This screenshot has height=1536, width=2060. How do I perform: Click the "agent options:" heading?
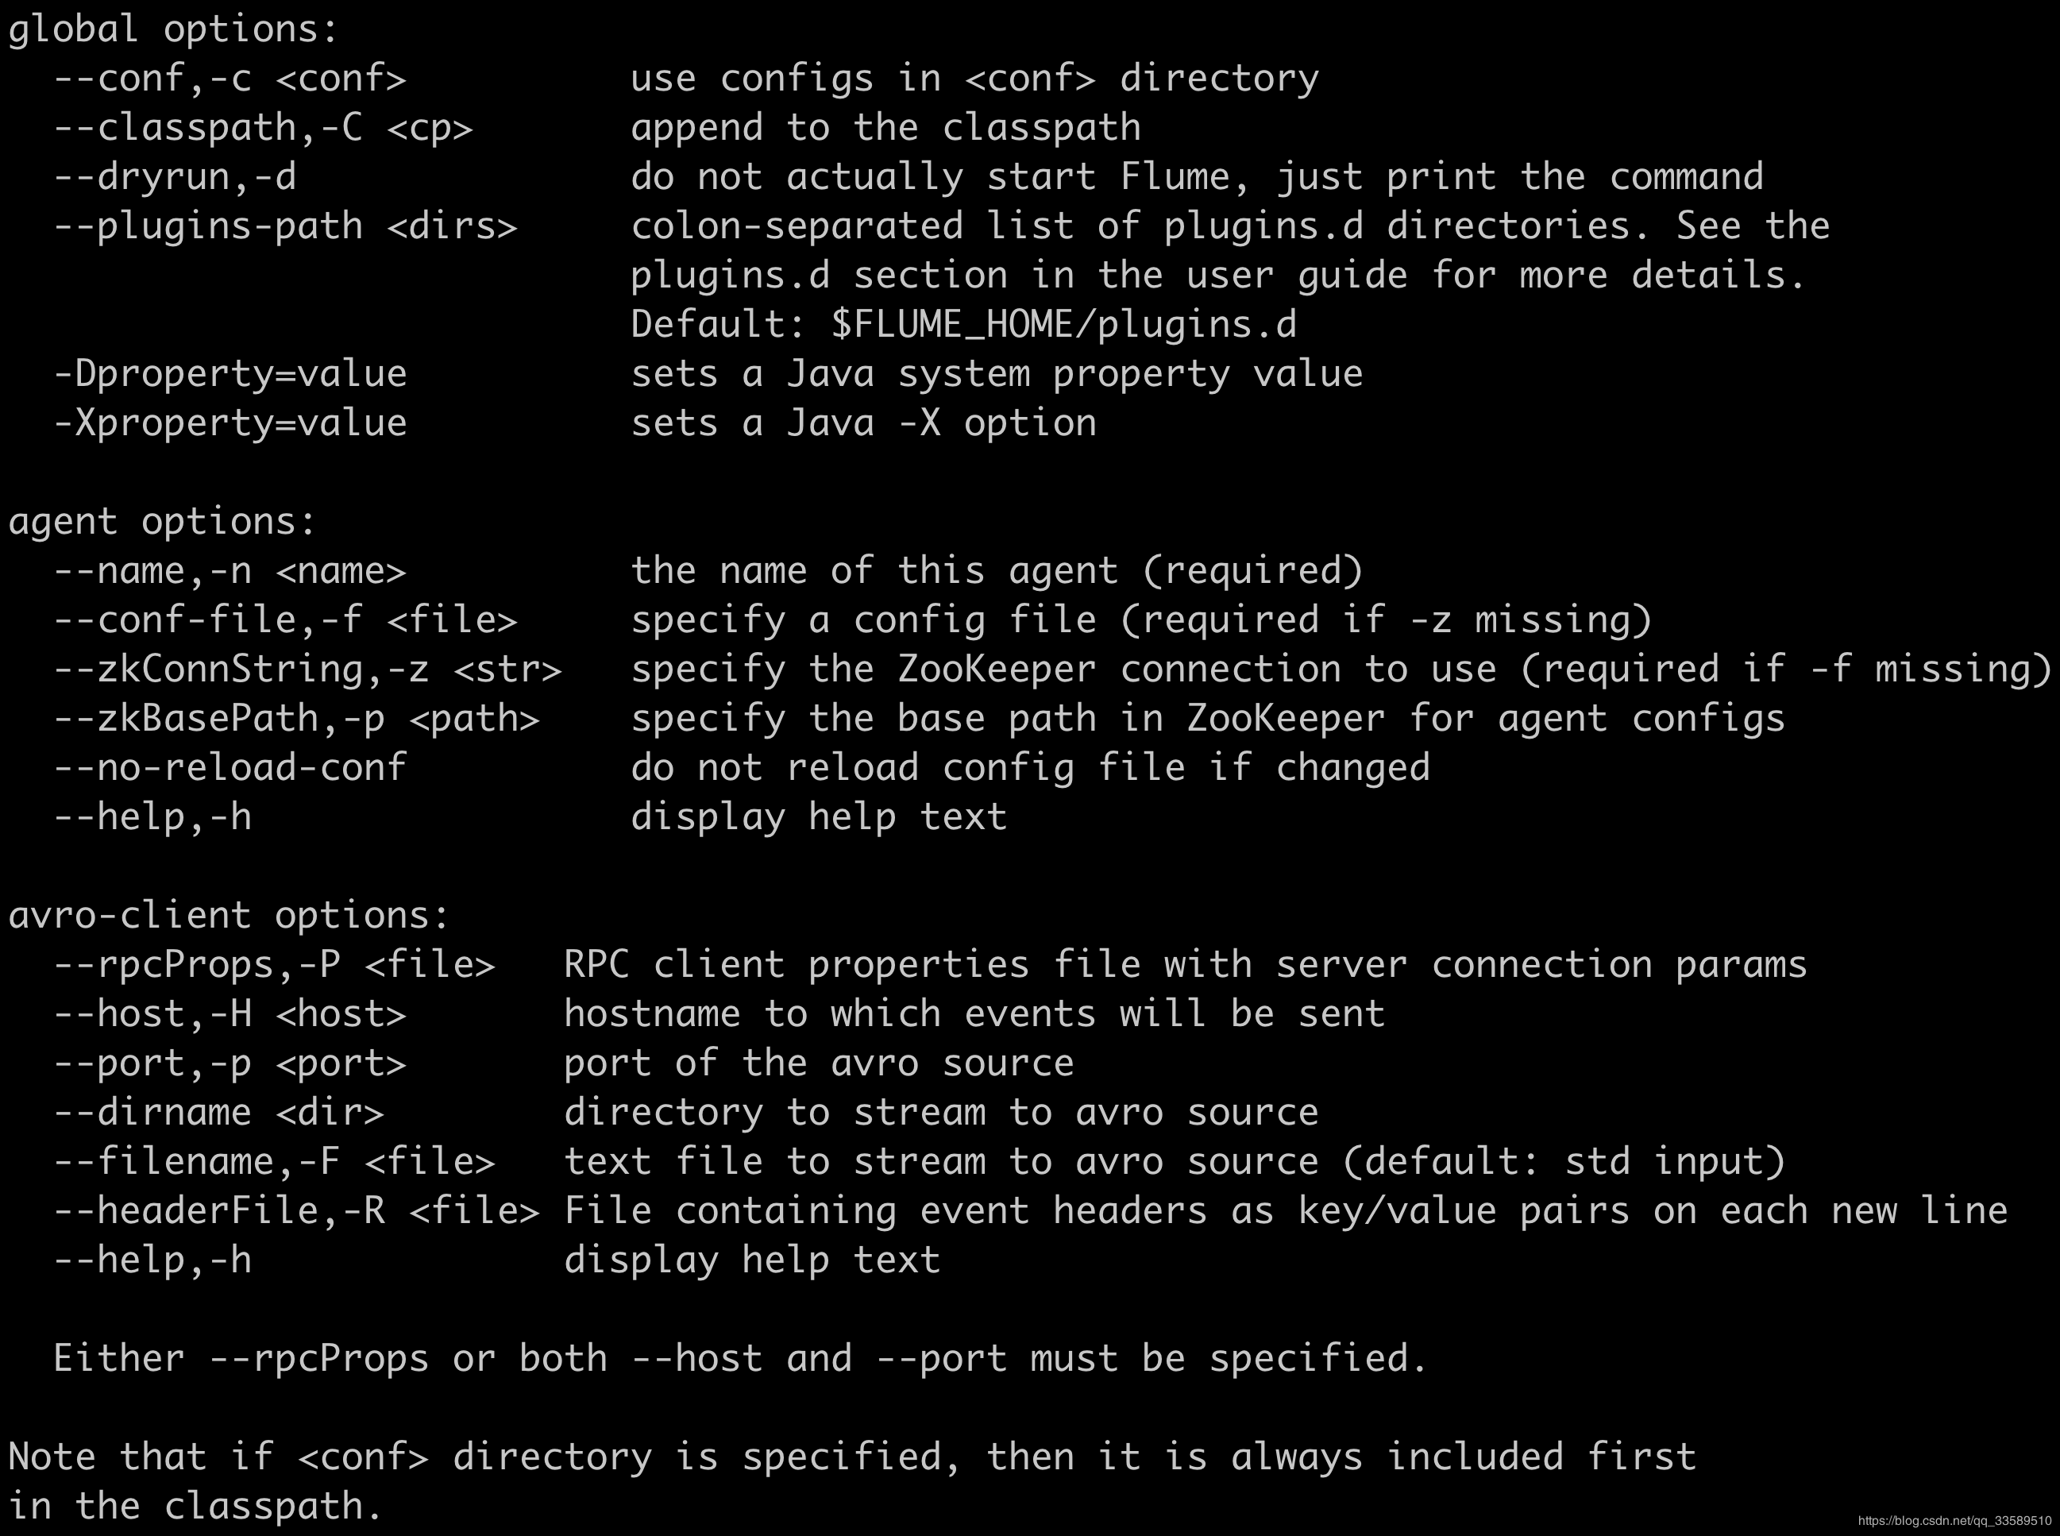[163, 521]
